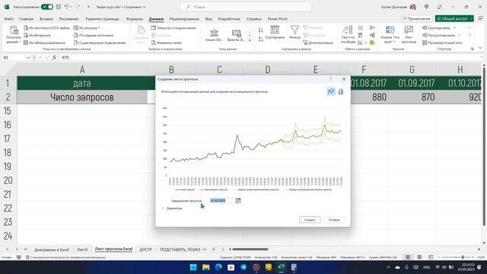Switch to the Power Pivot tab
This screenshot has height=274, width=487.
click(x=277, y=19)
